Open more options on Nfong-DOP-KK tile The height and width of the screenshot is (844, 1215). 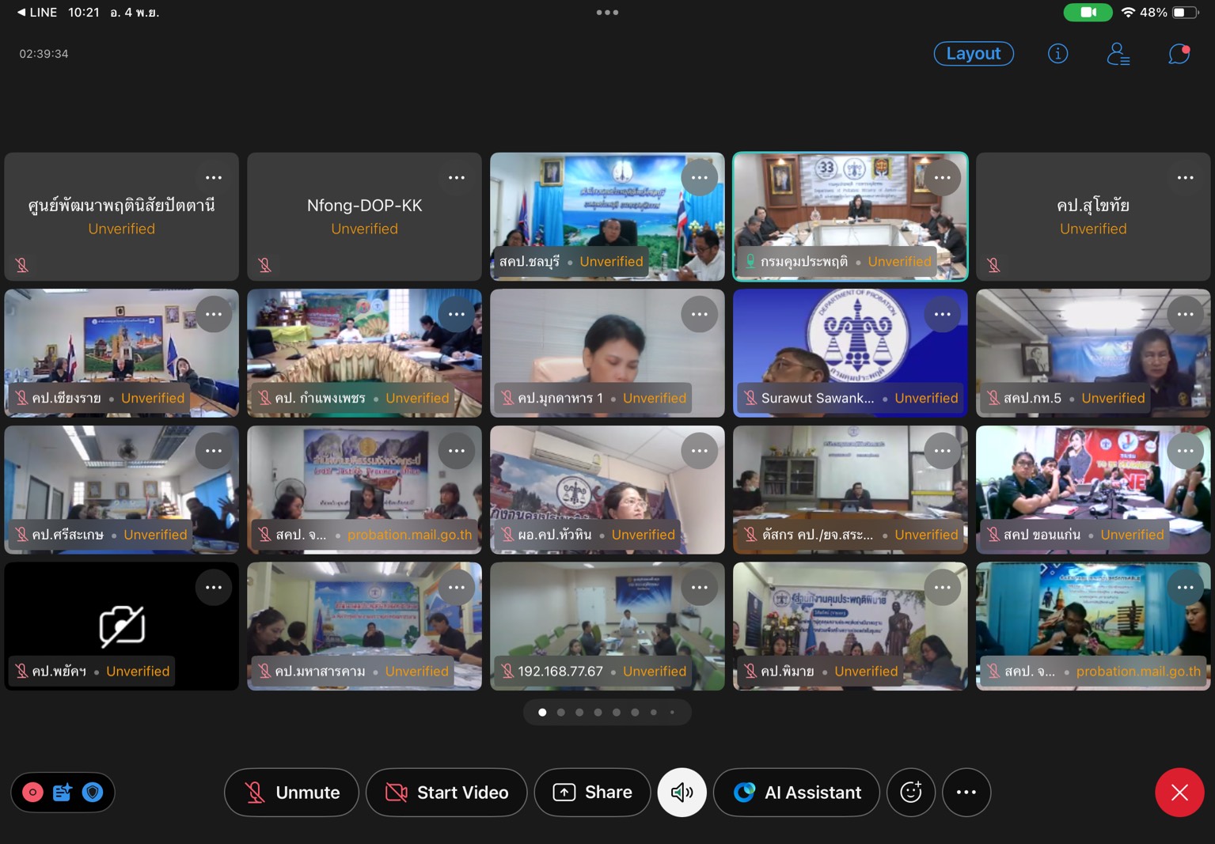[457, 178]
